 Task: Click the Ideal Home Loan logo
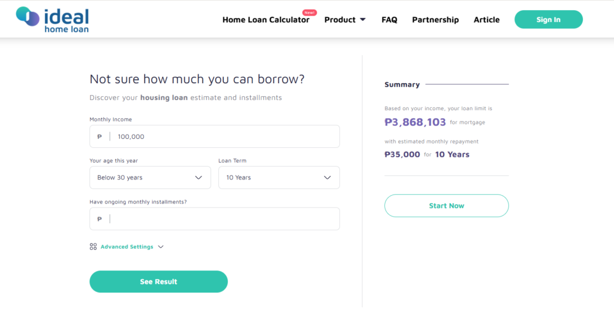[x=52, y=20]
